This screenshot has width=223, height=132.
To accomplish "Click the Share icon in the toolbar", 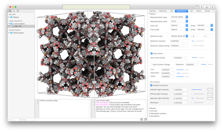I will pyautogui.click(x=197, y=7).
